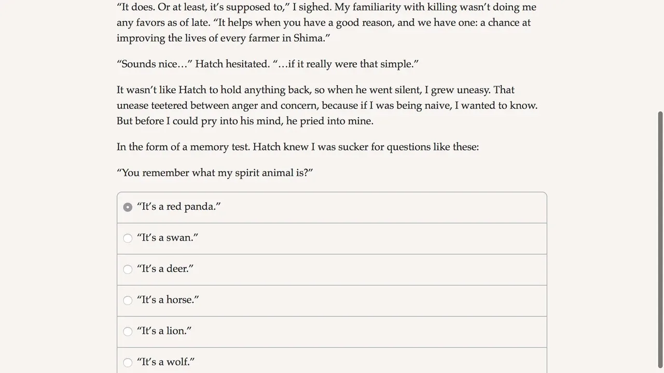
Task: Choose the "It's a lion." radio button
Action: click(128, 332)
